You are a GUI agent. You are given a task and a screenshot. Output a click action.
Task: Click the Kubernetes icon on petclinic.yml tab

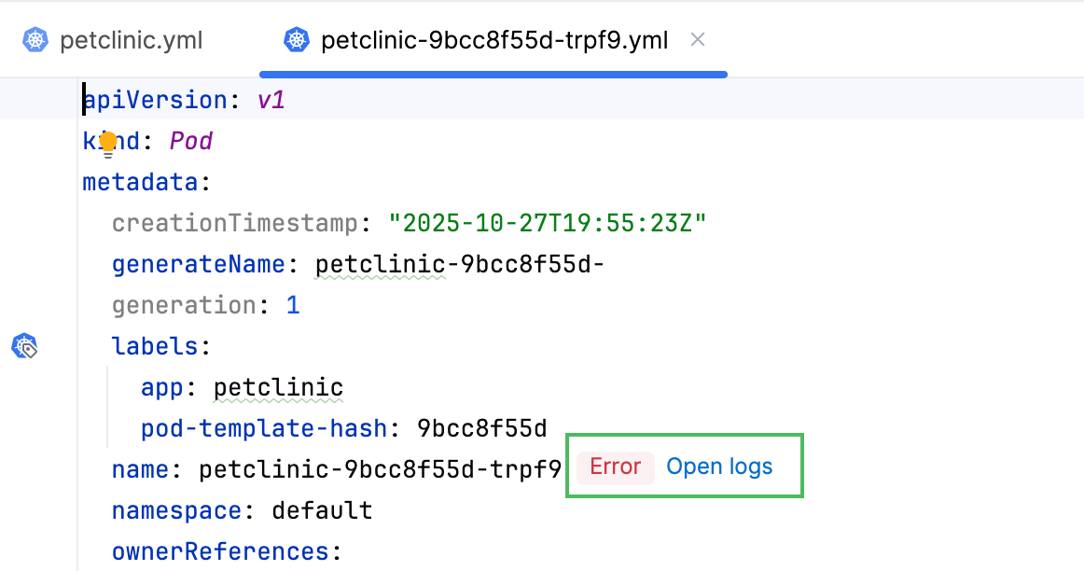coord(35,40)
